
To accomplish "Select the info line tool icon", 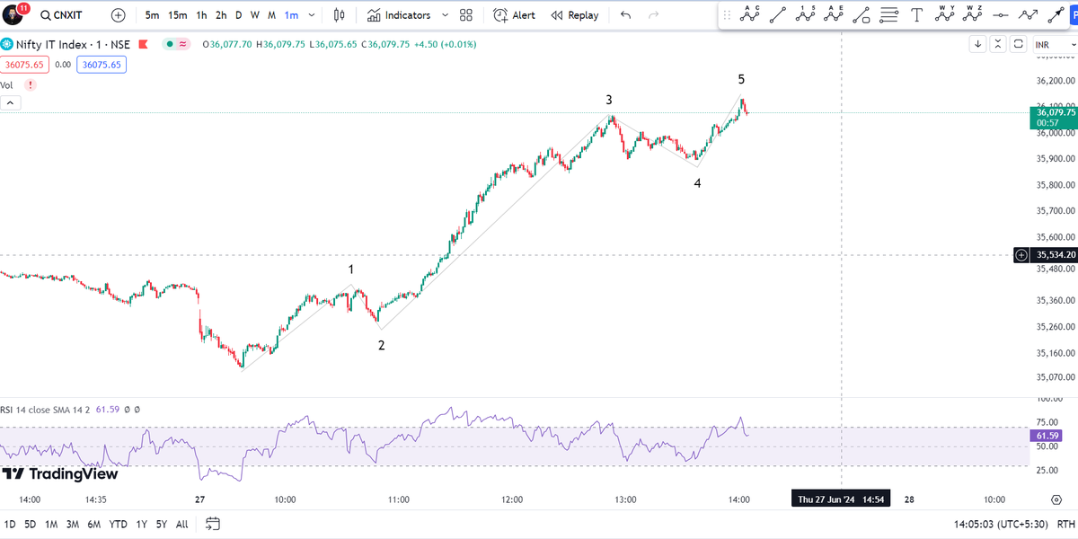I will 862,14.
